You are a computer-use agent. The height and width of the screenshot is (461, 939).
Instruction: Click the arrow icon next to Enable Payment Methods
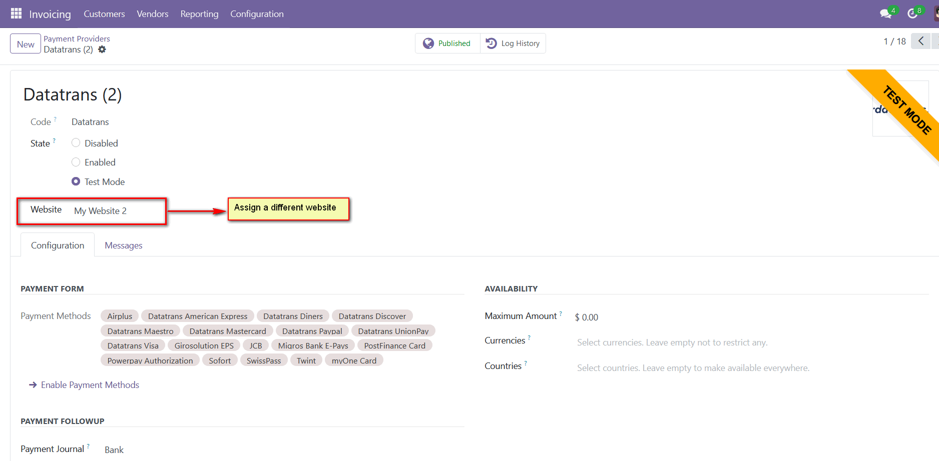pos(33,384)
